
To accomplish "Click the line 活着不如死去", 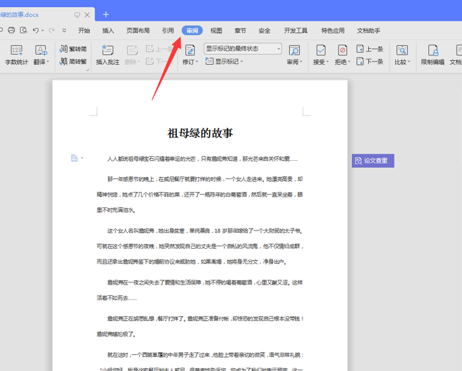I will point(117,298).
